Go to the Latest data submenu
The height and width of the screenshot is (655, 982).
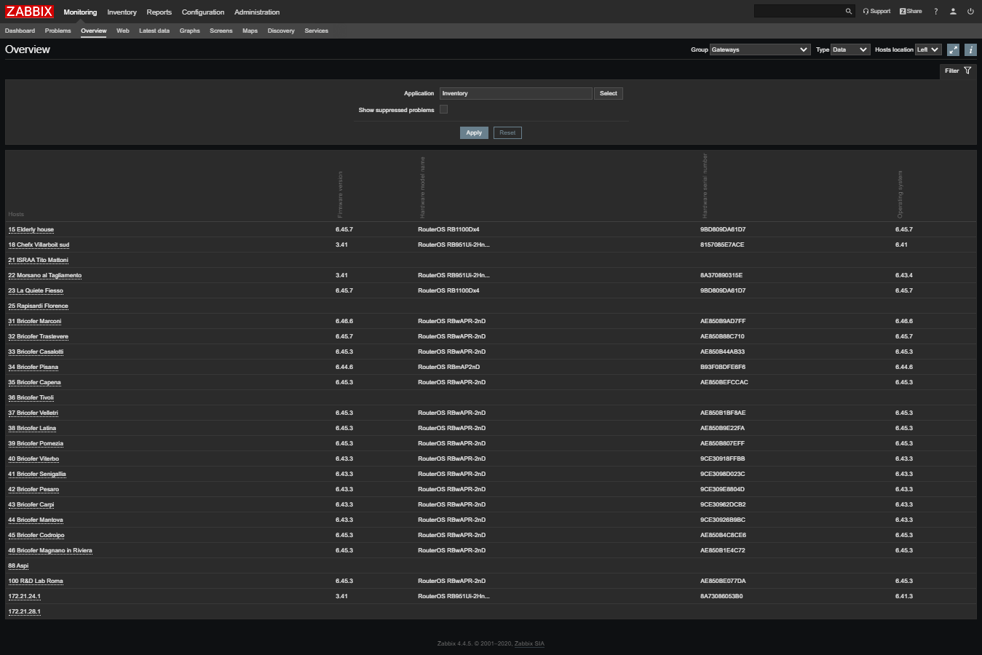(x=154, y=31)
